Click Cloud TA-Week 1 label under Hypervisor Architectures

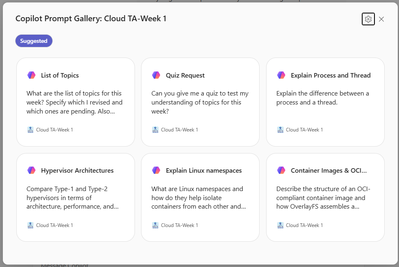(54, 225)
